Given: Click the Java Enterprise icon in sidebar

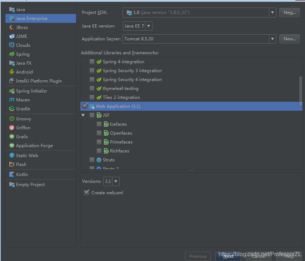Looking at the screenshot, I should 12,19.
